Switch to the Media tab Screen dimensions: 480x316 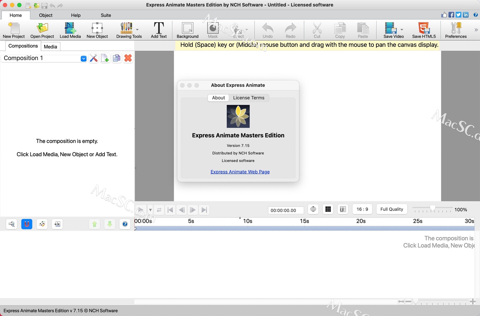click(x=50, y=46)
